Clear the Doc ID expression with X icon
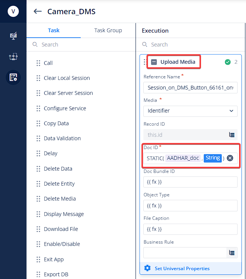 click(230, 158)
